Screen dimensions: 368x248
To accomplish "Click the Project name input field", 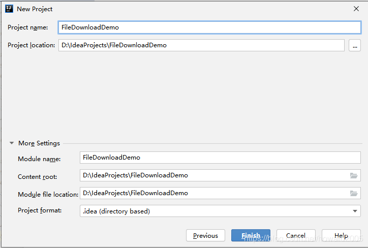I will tap(209, 27).
